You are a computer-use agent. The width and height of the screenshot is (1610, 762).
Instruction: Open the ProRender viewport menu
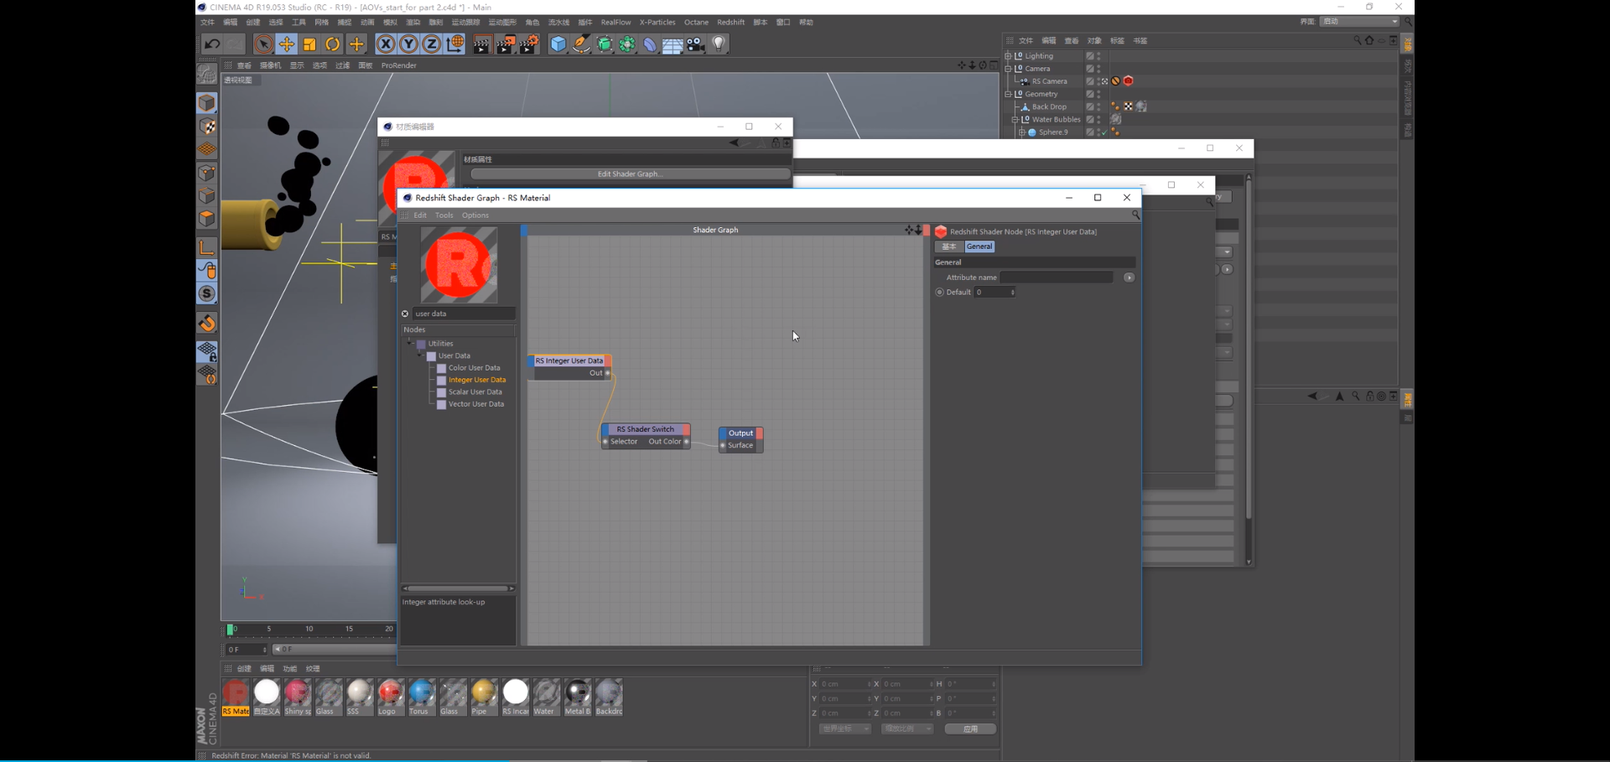point(399,65)
